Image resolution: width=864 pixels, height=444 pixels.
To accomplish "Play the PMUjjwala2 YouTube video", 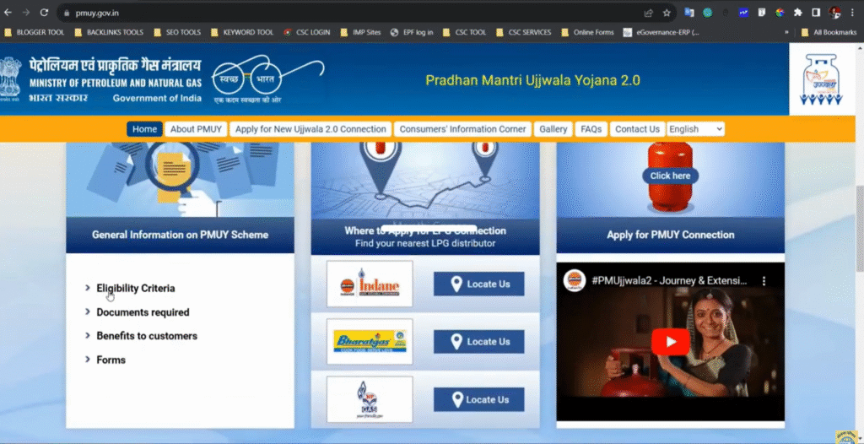I will 671,342.
